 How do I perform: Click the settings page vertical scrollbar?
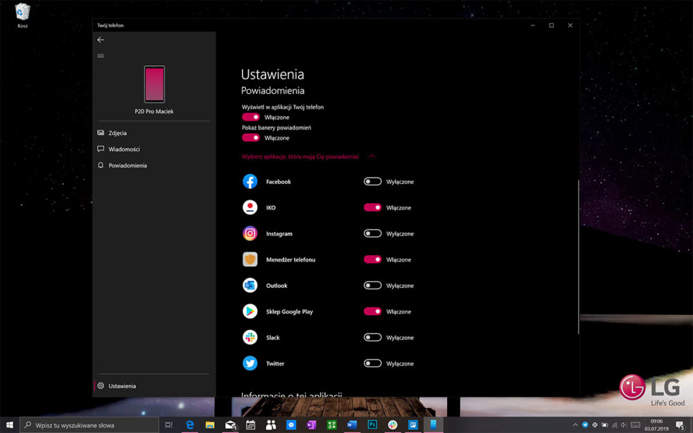578,257
